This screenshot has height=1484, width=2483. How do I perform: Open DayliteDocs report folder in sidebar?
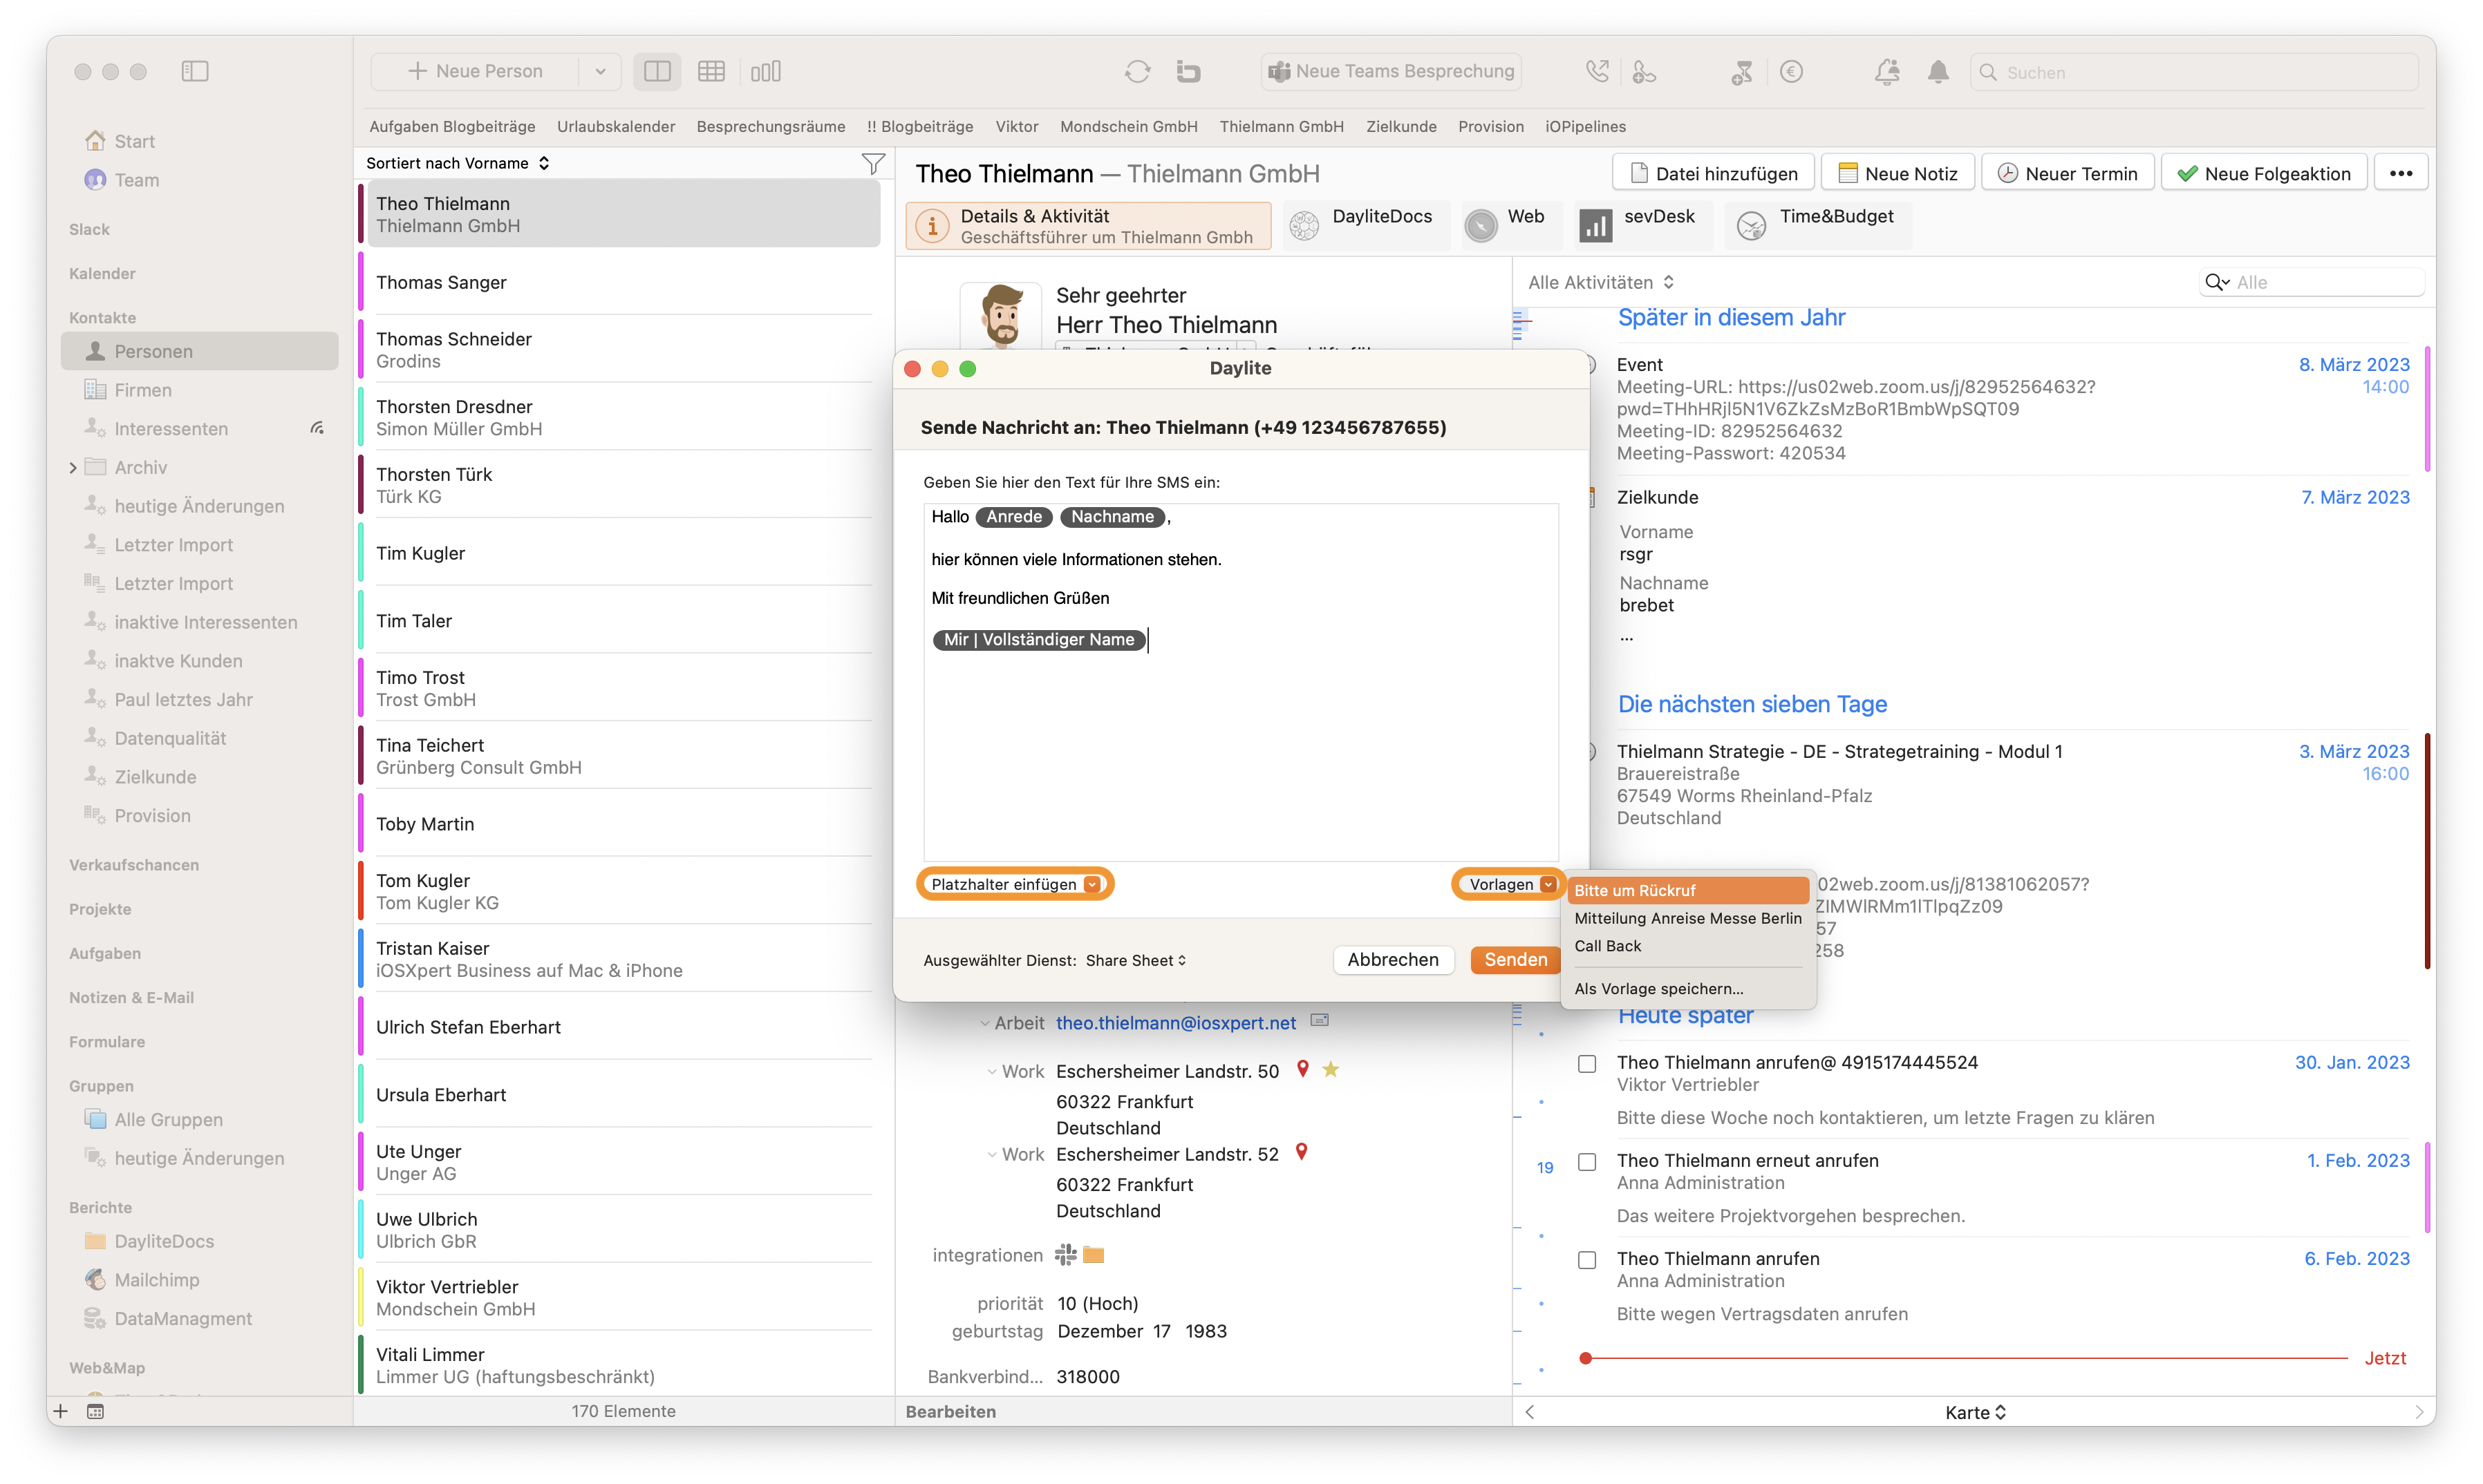click(164, 1241)
